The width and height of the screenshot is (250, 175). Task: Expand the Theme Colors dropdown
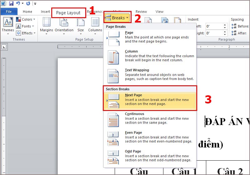pyautogui.click(x=26, y=19)
